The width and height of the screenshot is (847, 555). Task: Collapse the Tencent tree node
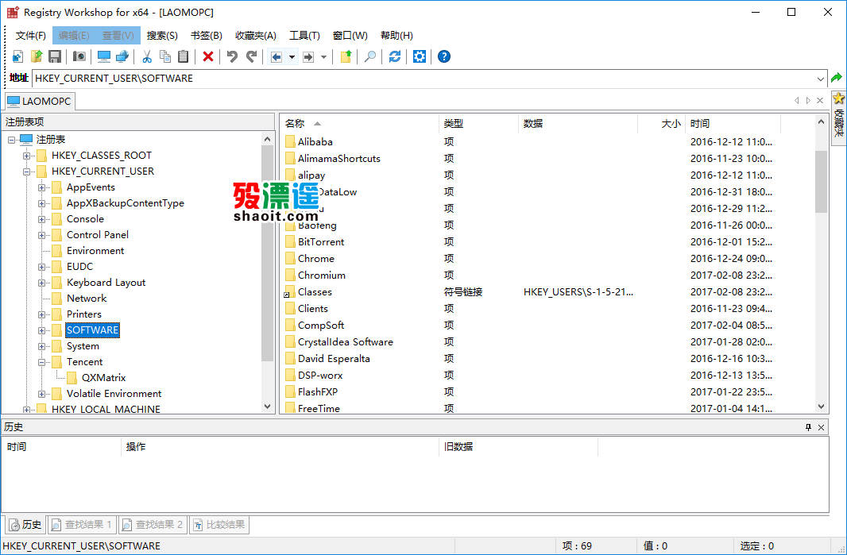tap(41, 362)
